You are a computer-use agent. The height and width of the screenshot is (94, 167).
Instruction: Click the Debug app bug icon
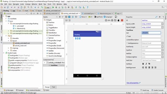[56, 7]
